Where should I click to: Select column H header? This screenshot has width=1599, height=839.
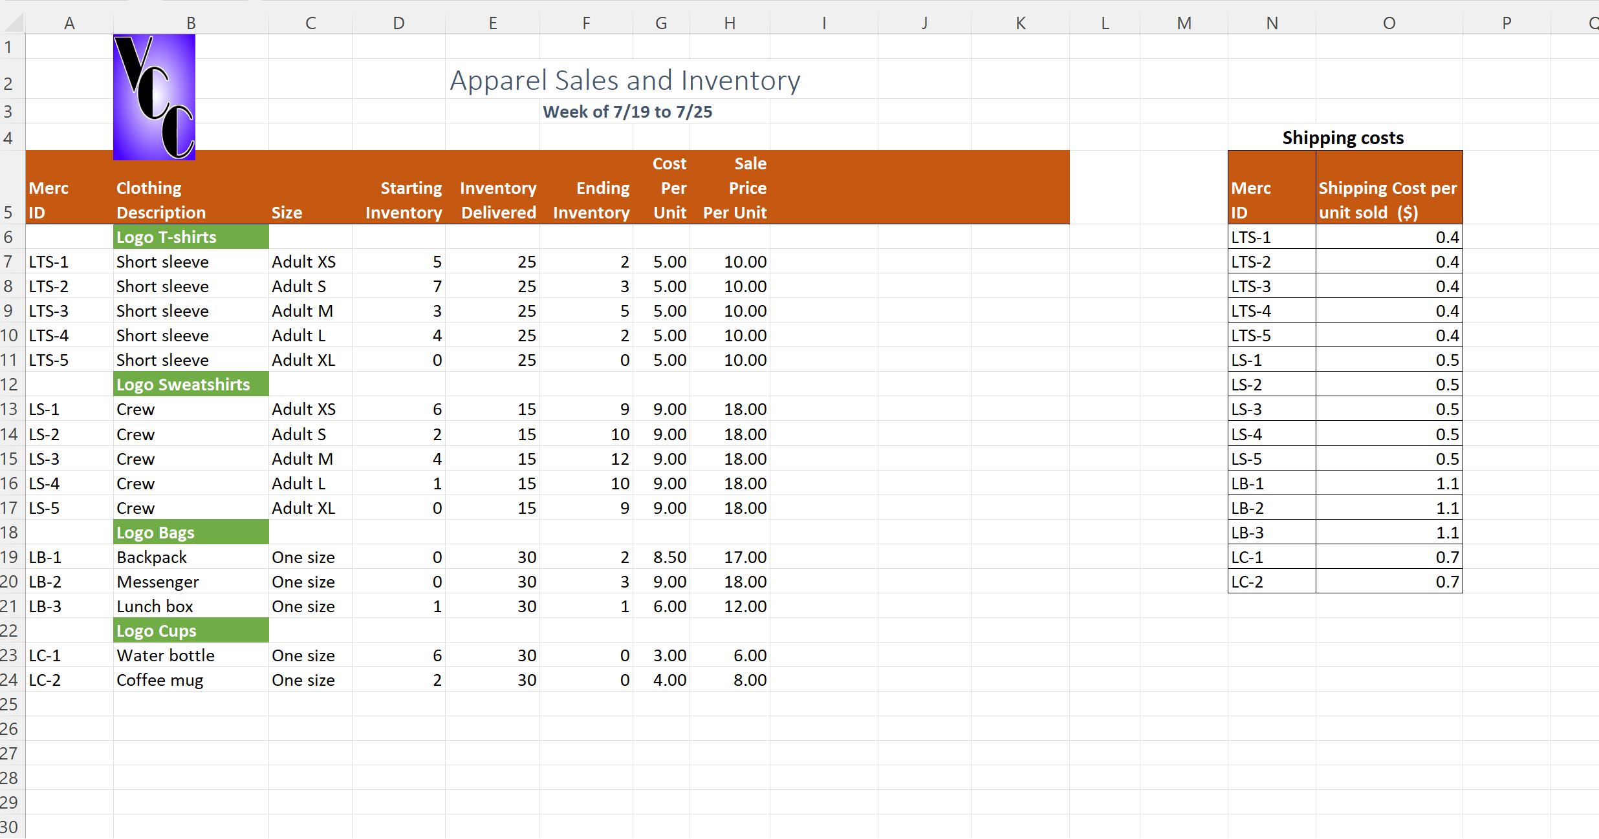pos(729,23)
